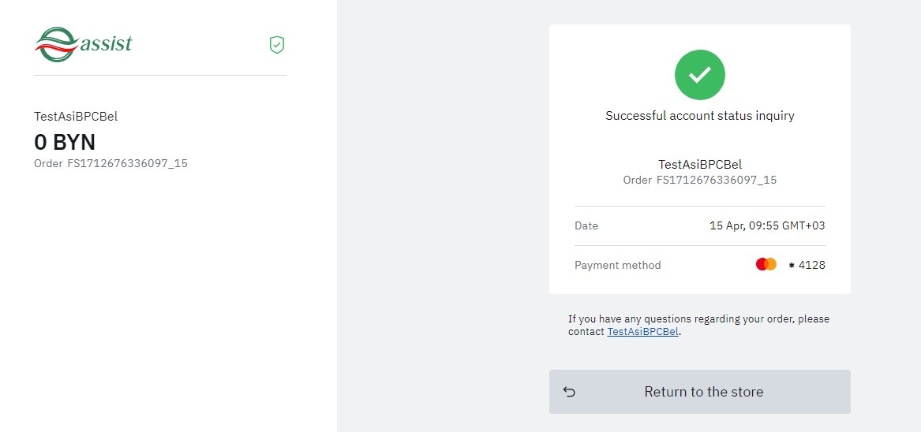Click the assist wordmark text
This screenshot has height=432, width=921.
pyautogui.click(x=106, y=43)
